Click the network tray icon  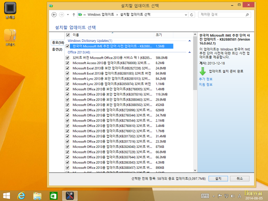coord(226,196)
